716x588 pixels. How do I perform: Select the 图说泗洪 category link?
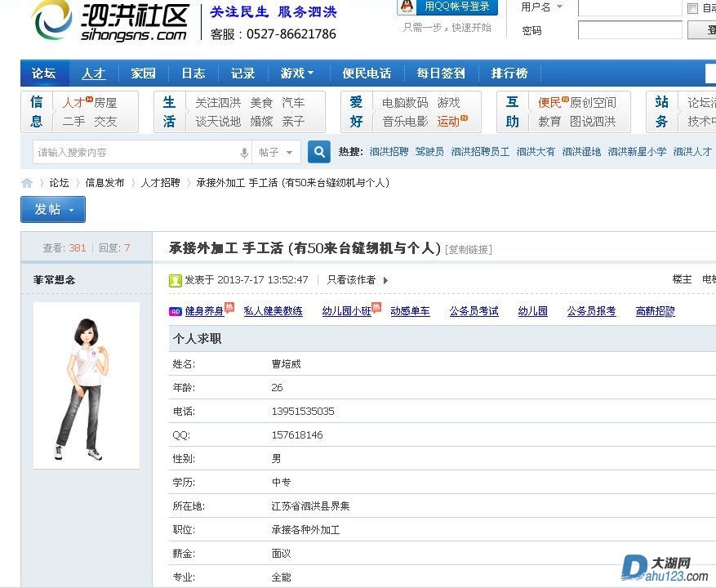click(594, 122)
